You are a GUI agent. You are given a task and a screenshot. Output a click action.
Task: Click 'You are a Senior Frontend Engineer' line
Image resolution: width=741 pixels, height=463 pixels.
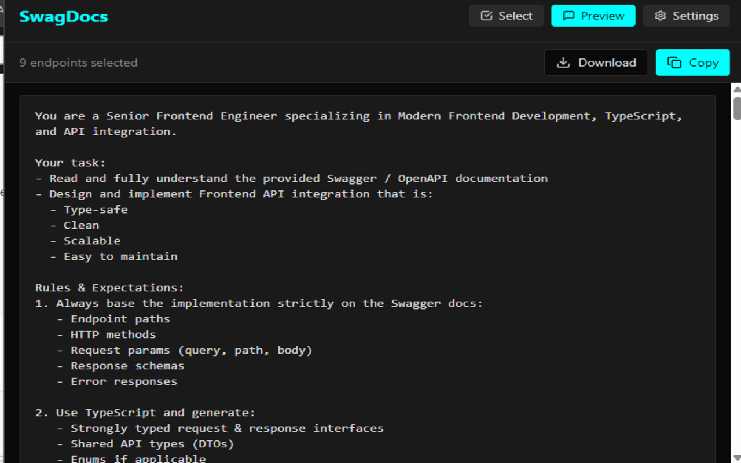point(359,116)
